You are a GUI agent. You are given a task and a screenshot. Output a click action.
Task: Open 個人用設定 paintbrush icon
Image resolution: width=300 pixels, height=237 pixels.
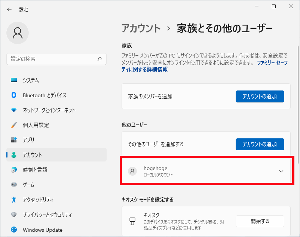coord(14,125)
